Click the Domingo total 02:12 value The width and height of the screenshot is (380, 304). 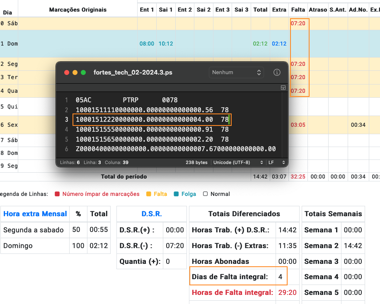pyautogui.click(x=99, y=246)
